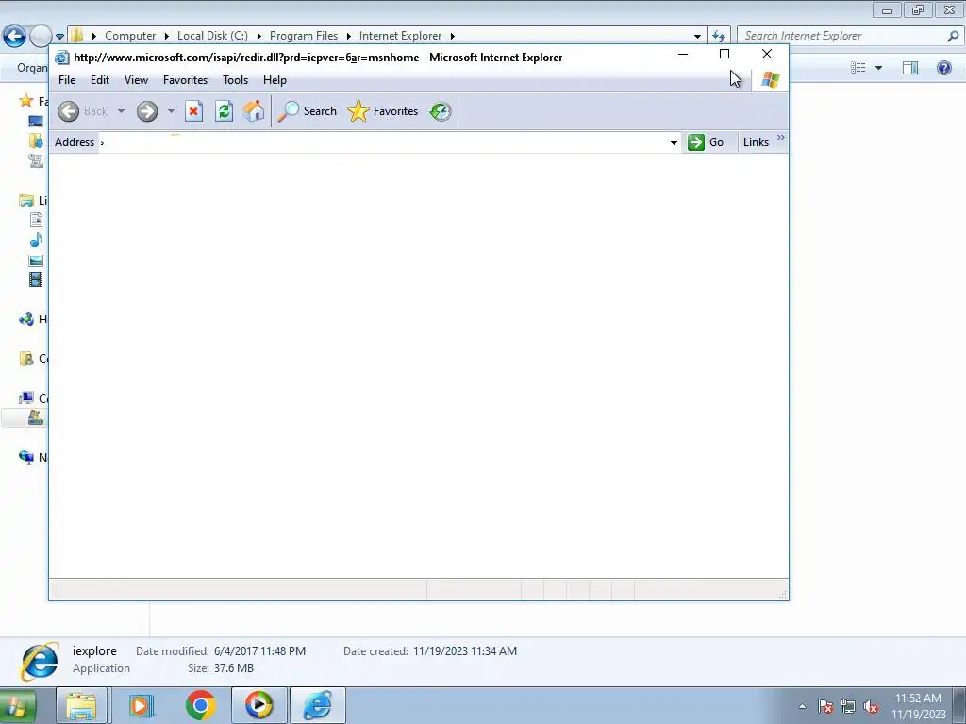
Task: Open File Explorer from taskbar
Action: coord(81,705)
